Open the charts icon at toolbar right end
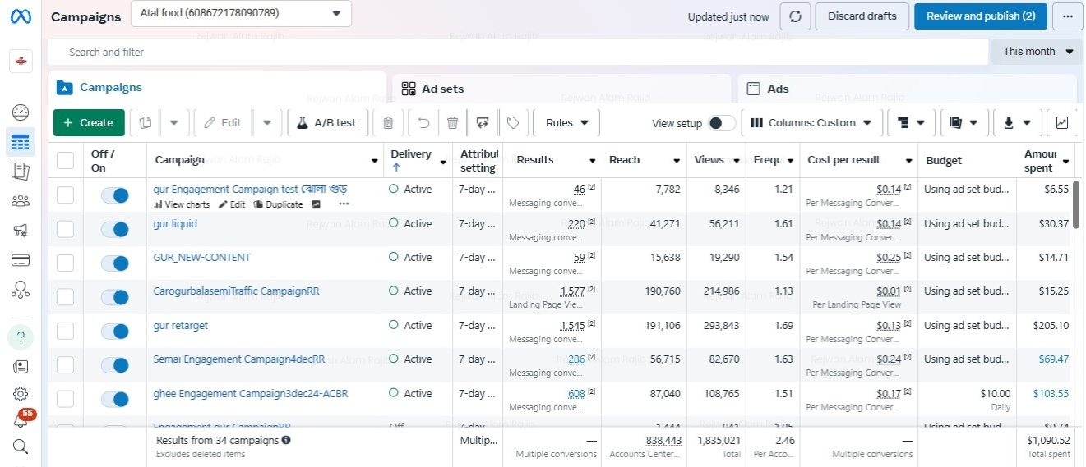1086x467 pixels. [x=1062, y=123]
